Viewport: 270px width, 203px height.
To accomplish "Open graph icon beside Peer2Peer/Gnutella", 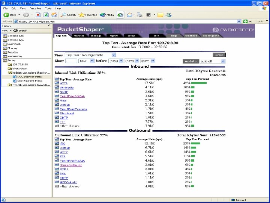I will [57, 109].
